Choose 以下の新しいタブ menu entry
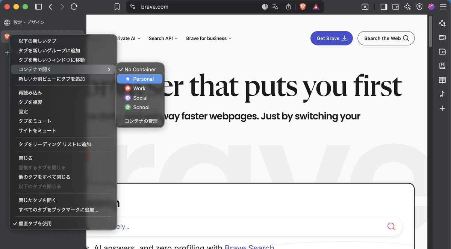The width and height of the screenshot is (451, 249). 62,41
